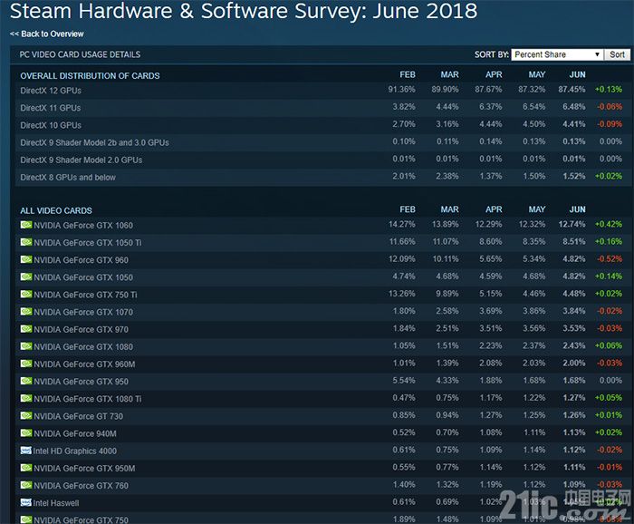This screenshot has height=524, width=634.
Task: Click Intel Haswell card name
Action: (56, 503)
